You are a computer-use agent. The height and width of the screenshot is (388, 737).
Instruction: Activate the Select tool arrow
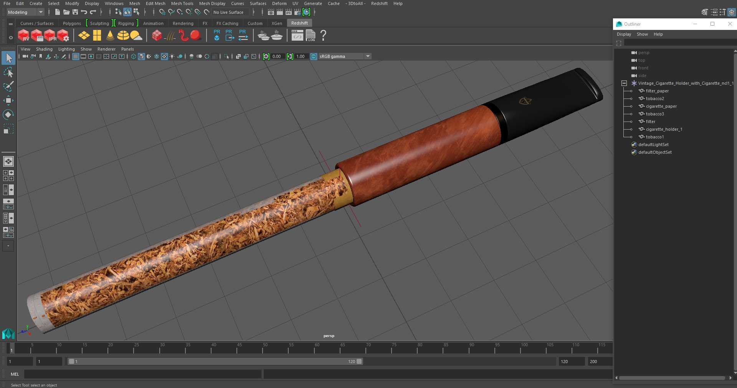click(x=8, y=58)
